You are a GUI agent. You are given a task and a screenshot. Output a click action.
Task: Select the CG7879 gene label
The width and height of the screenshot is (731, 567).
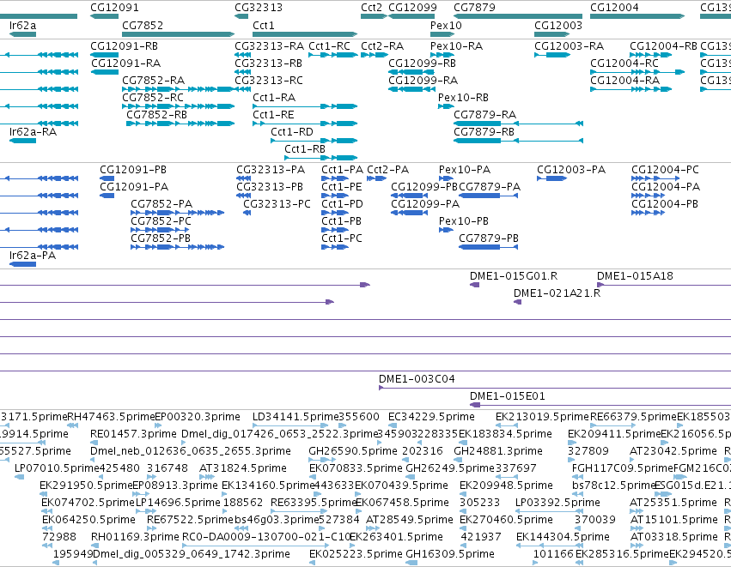coord(474,8)
